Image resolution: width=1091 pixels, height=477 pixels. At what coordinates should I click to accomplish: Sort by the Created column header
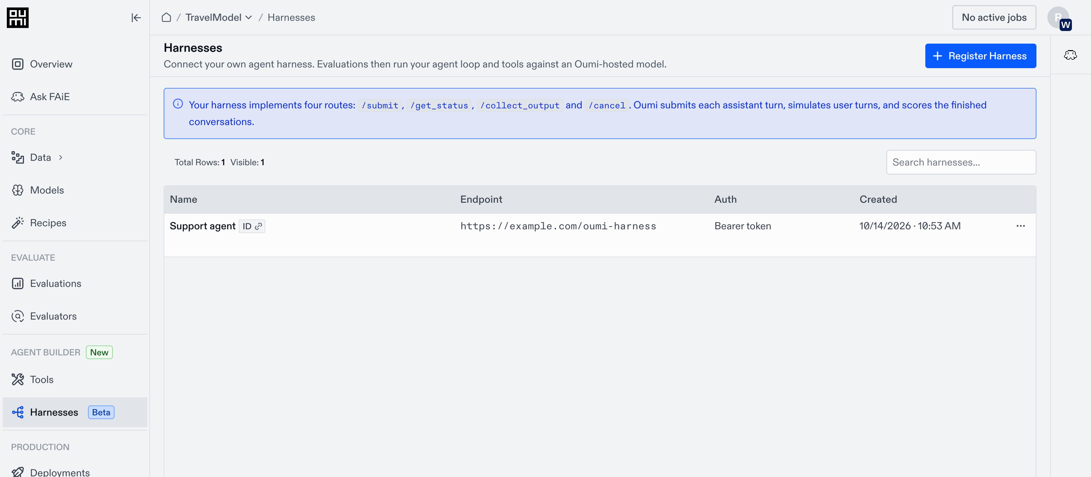878,199
